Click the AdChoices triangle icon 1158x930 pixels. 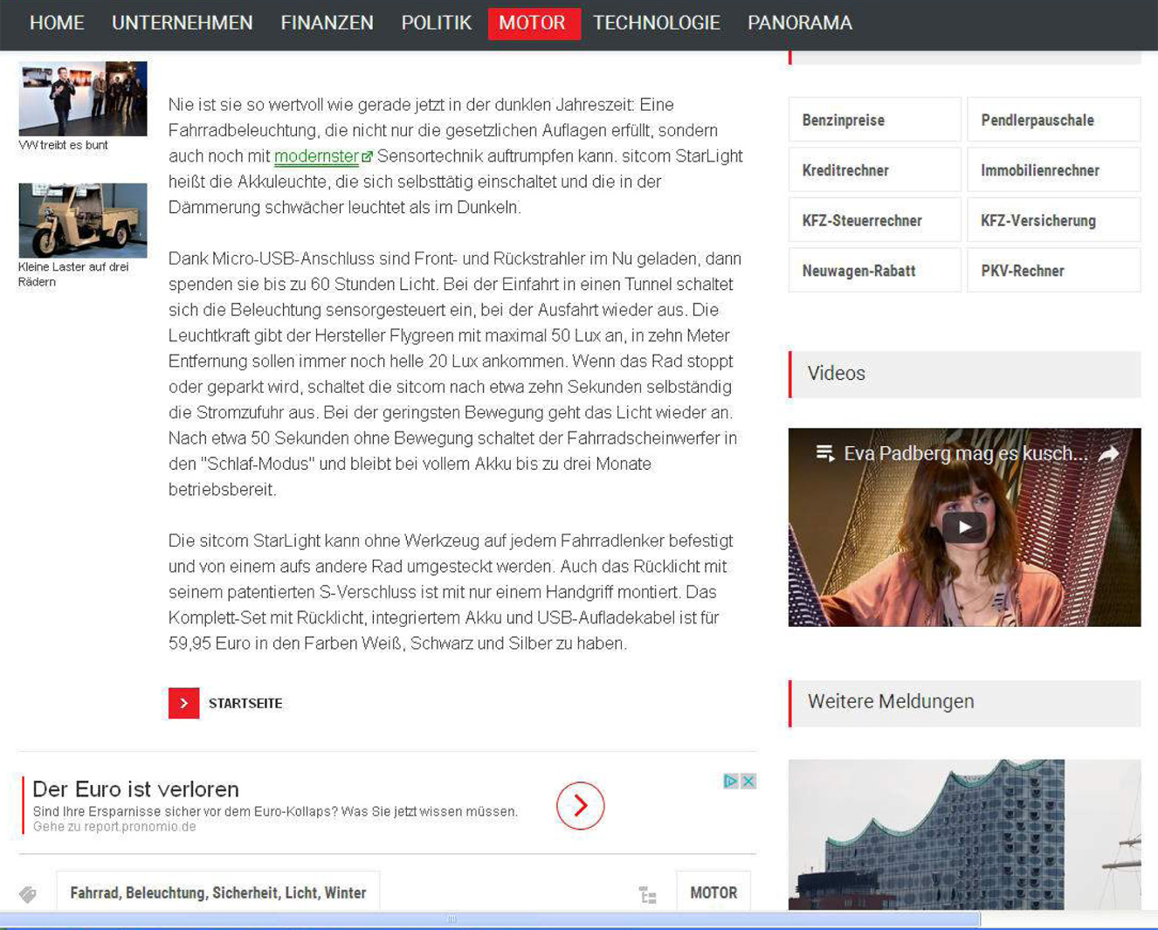point(731,781)
